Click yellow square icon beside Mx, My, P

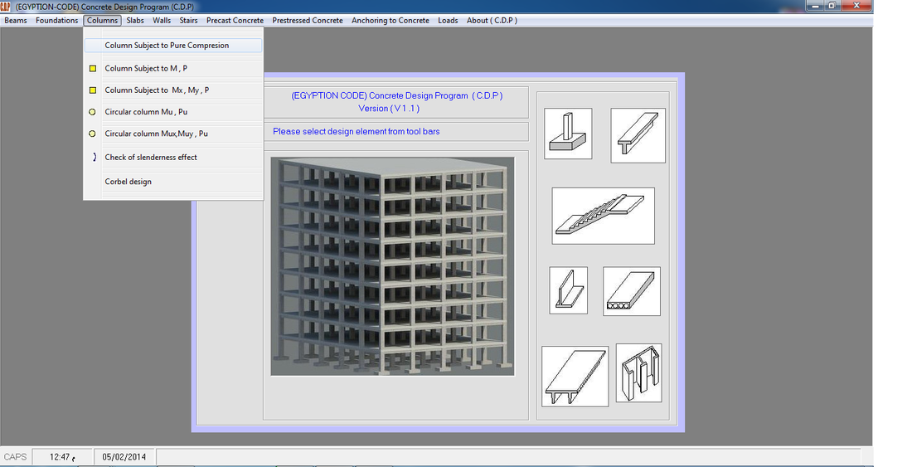[93, 90]
